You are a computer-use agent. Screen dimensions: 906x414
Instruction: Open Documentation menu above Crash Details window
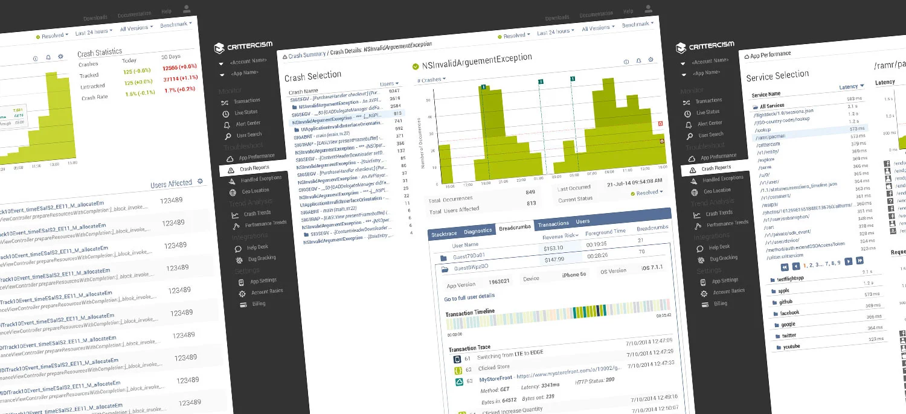[596, 14]
